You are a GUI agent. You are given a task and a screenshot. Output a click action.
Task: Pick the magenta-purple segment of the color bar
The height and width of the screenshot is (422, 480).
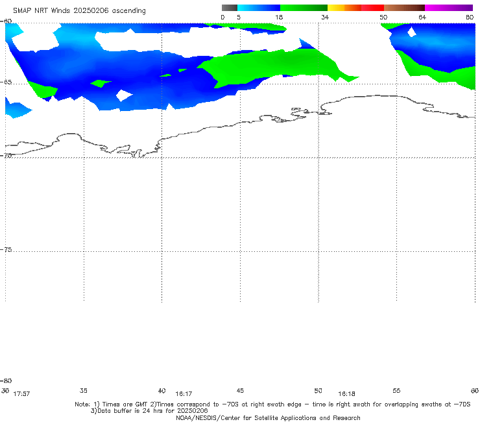coord(449,8)
